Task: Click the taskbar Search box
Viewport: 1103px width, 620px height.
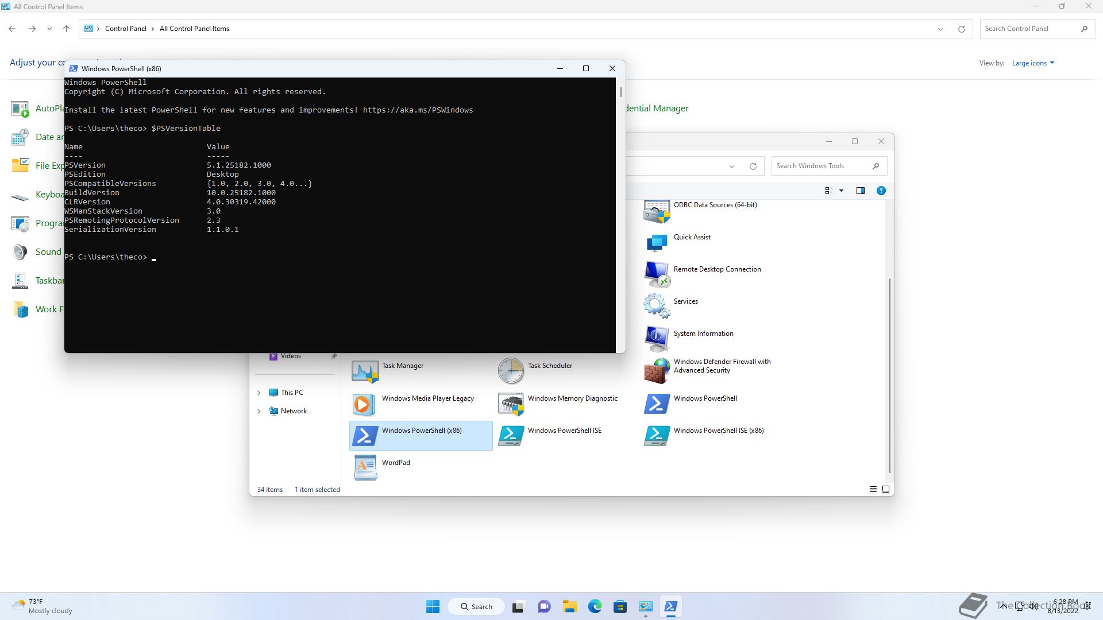Action: point(476,606)
